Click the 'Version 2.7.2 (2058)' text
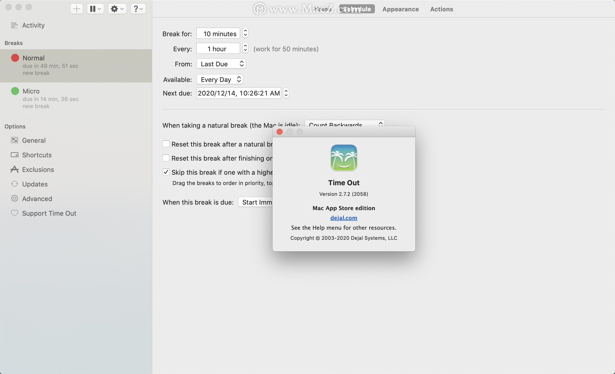The width and height of the screenshot is (615, 374). 344,194
